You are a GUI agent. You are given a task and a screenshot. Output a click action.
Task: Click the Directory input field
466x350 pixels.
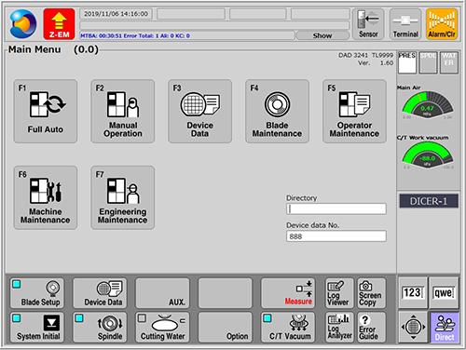click(336, 209)
